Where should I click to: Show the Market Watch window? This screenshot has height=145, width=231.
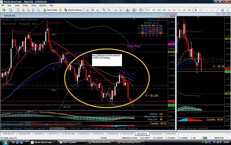18,10
